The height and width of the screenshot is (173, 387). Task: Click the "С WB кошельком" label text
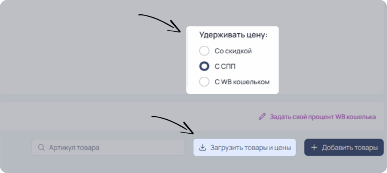click(242, 82)
